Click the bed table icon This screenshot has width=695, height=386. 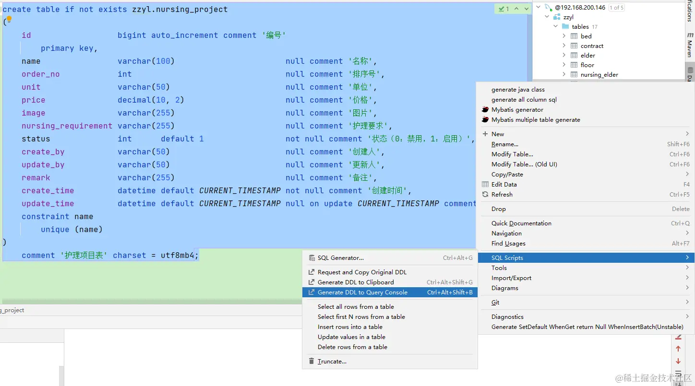[574, 36]
